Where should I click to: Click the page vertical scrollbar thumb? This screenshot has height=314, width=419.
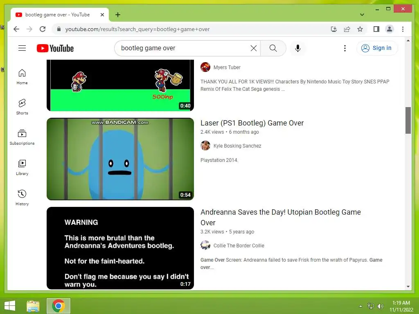[408, 120]
